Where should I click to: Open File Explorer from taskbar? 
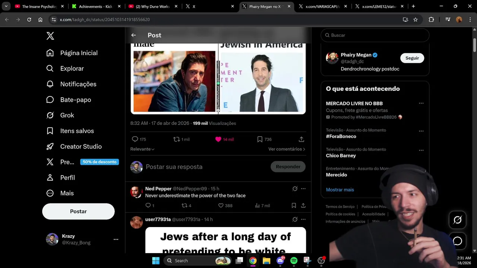[266, 261]
